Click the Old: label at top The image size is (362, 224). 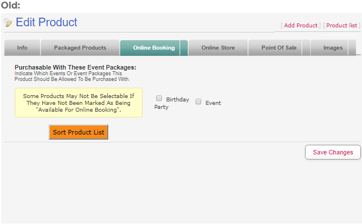[x=11, y=5]
